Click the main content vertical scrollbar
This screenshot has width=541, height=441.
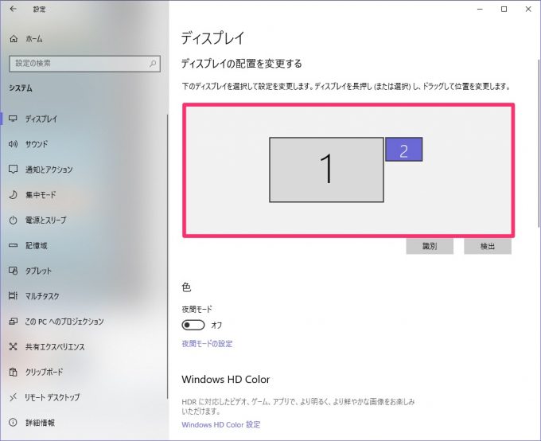tap(539, 143)
